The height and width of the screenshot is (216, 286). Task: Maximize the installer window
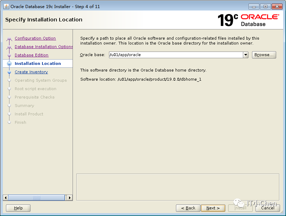coord(265,7)
